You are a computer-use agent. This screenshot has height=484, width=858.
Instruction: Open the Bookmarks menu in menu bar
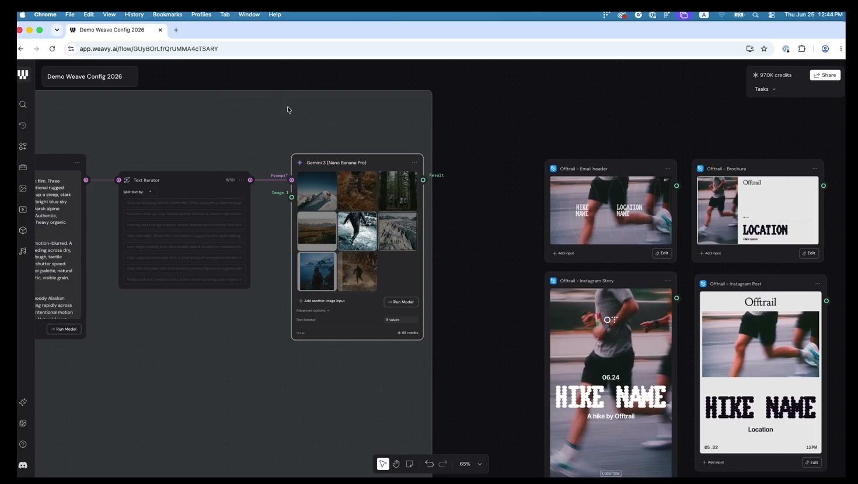168,15
